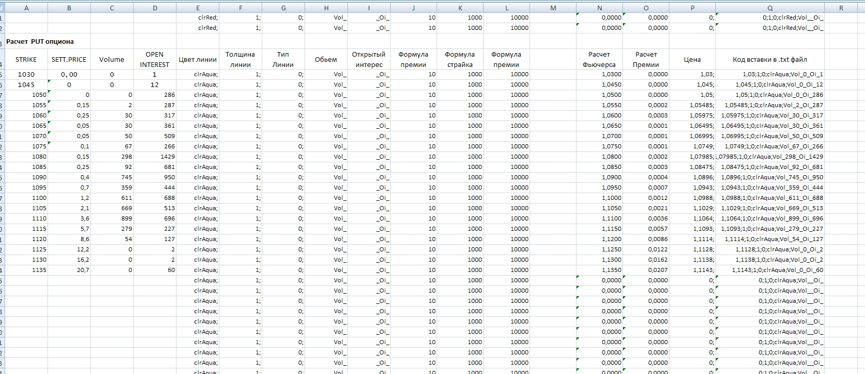Select the 'Расчет Фьючерса' header cell

pyautogui.click(x=599, y=59)
